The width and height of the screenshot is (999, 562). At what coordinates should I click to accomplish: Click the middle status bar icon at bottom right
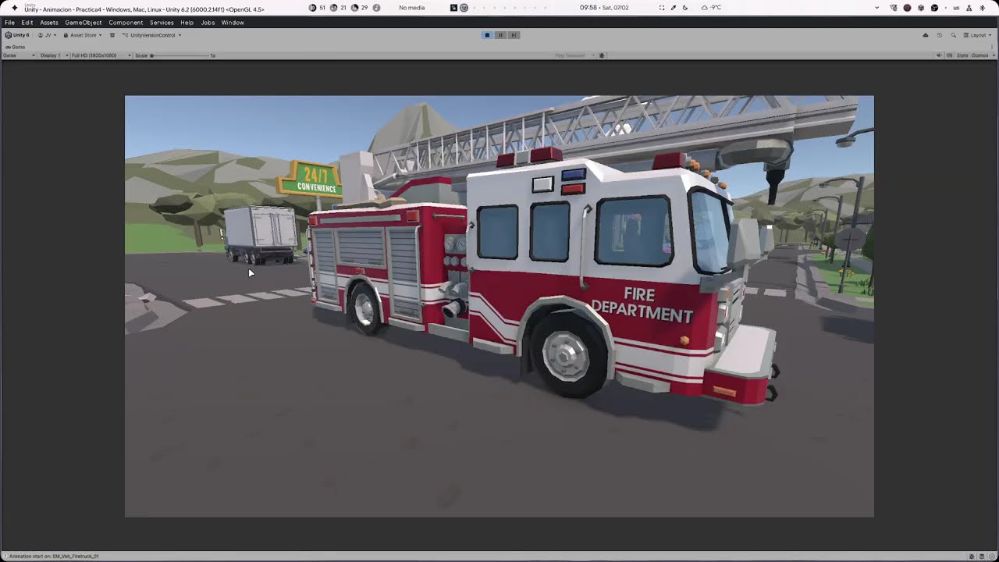(x=981, y=557)
